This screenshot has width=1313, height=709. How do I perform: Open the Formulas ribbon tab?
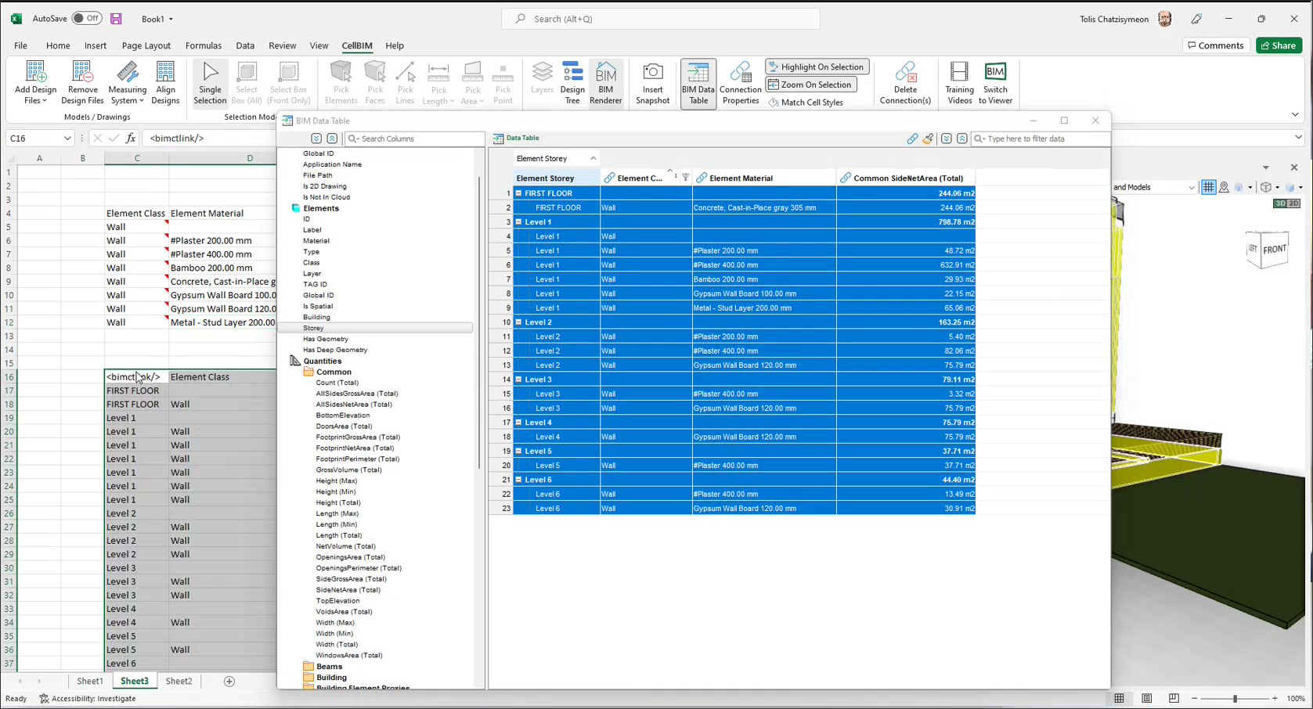pyautogui.click(x=204, y=45)
